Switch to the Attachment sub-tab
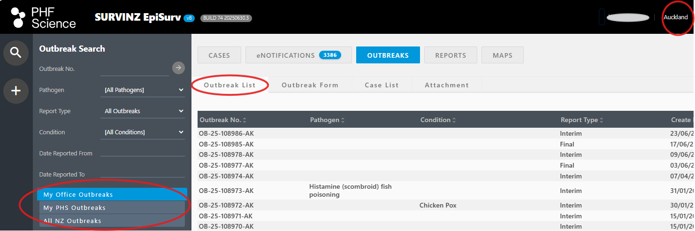Viewport: 695px width, 231px height. (447, 85)
